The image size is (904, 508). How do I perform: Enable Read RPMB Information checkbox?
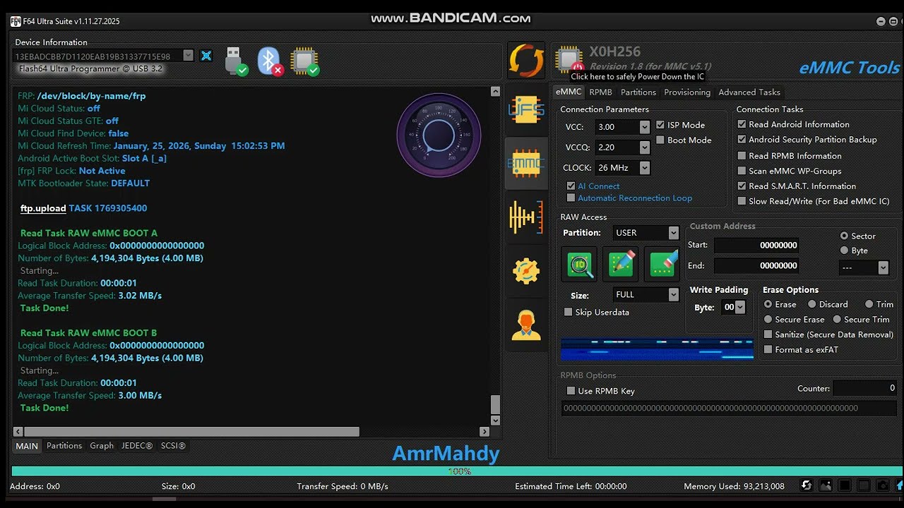tap(742, 155)
